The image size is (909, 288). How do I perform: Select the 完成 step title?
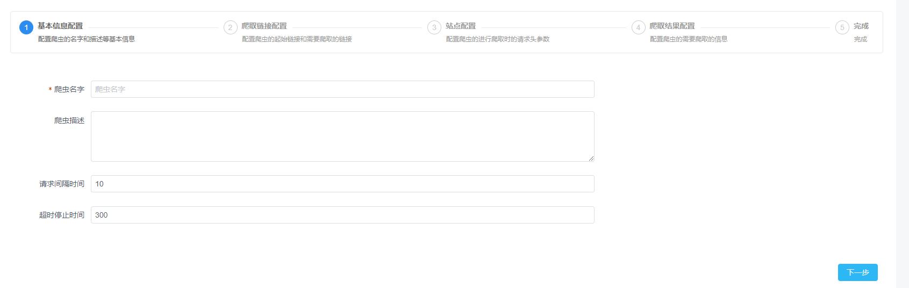[x=861, y=26]
